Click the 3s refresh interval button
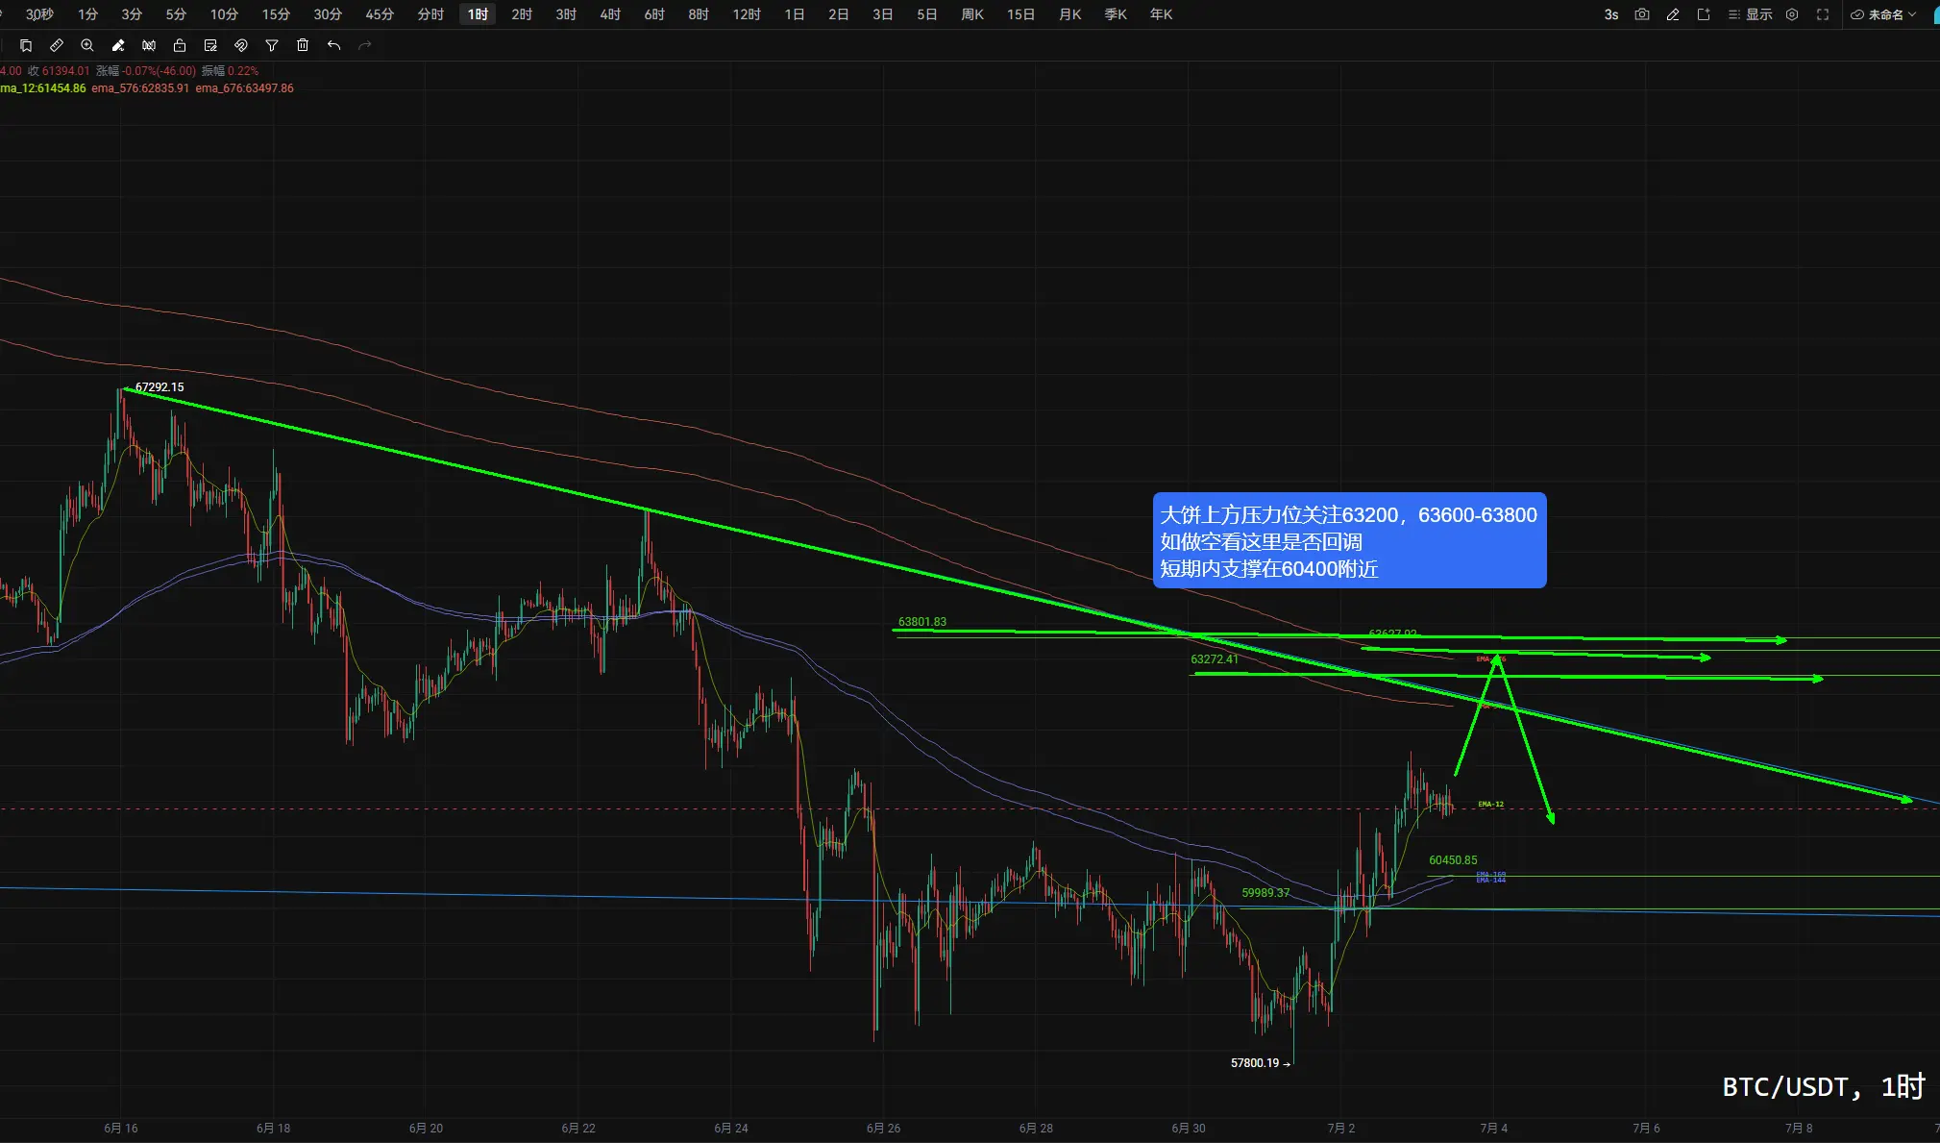 [x=1611, y=14]
